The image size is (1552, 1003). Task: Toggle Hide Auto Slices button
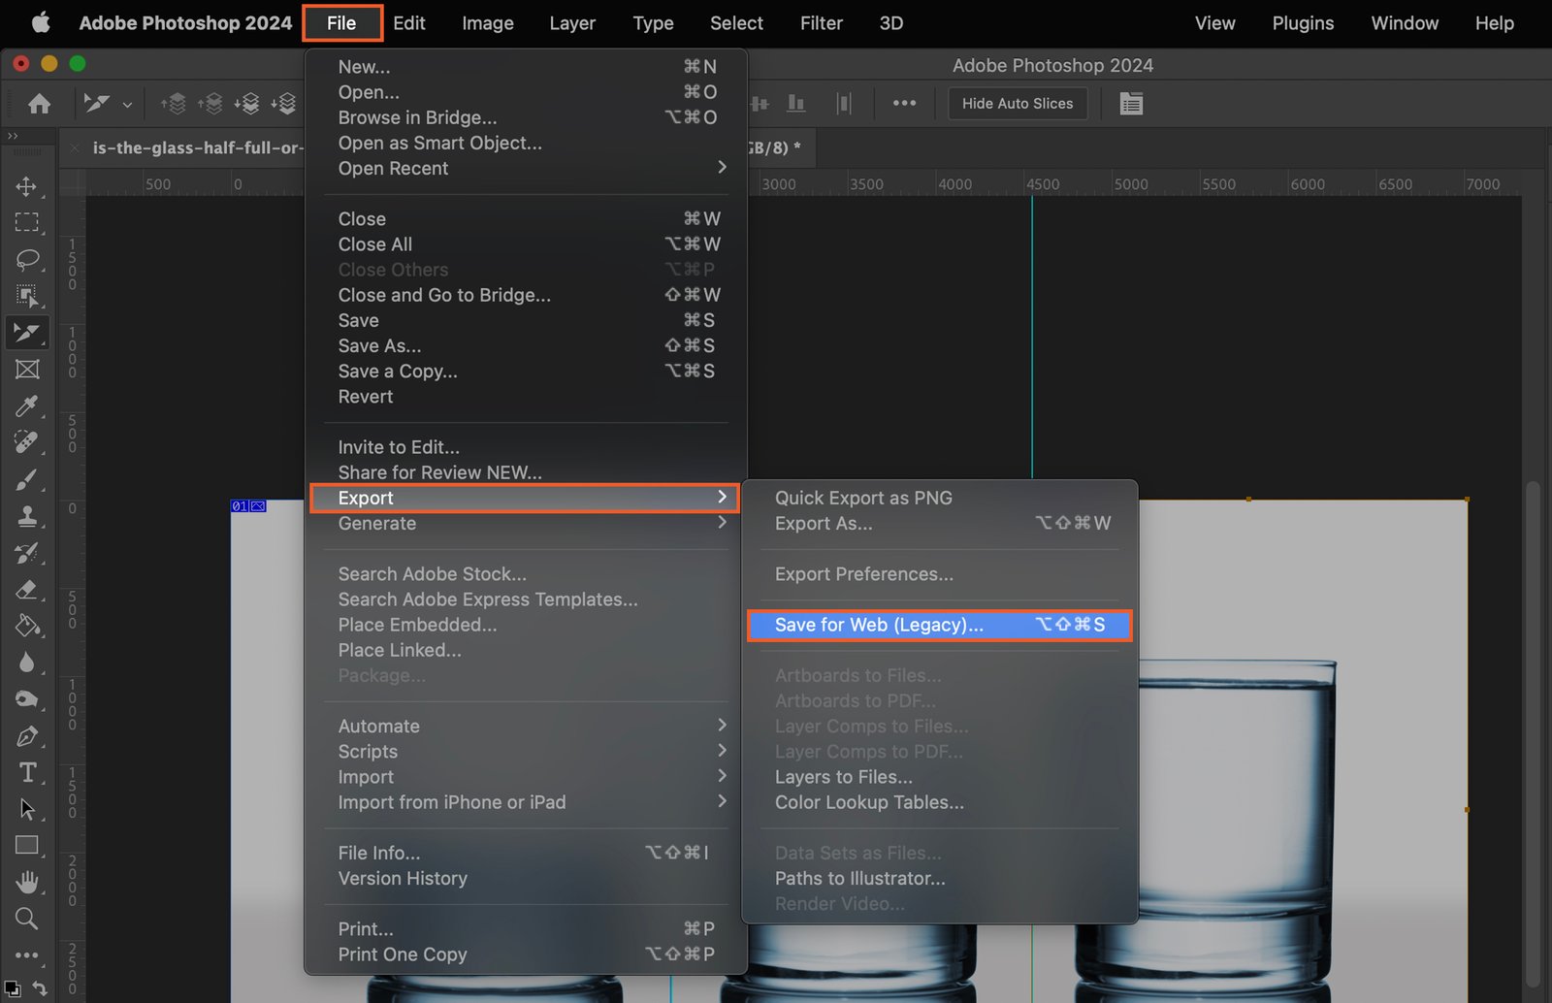click(x=1017, y=104)
